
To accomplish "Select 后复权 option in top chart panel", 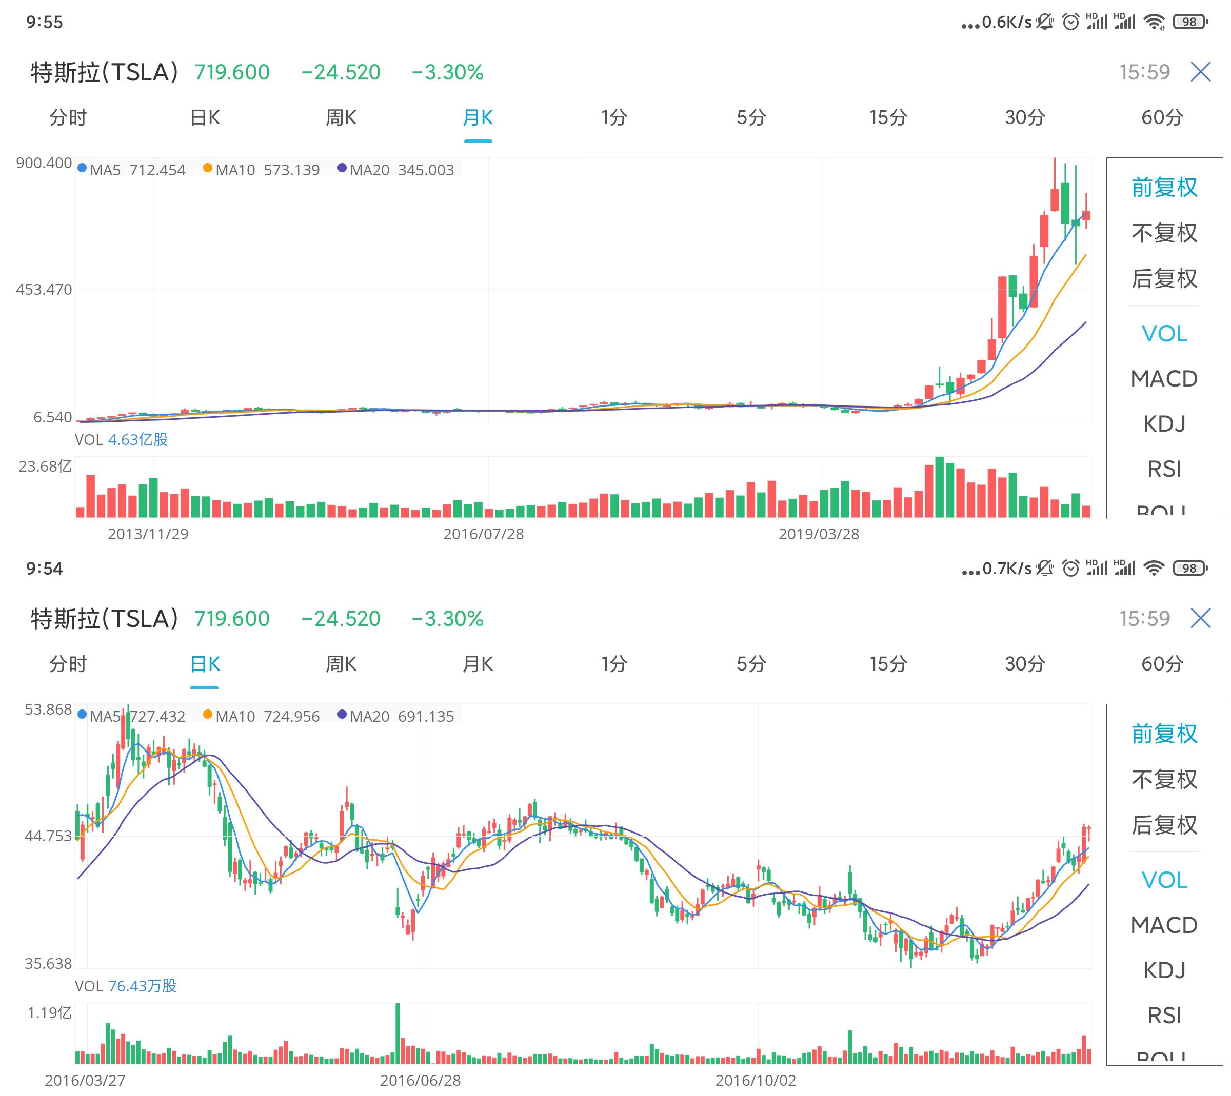I will pos(1164,278).
